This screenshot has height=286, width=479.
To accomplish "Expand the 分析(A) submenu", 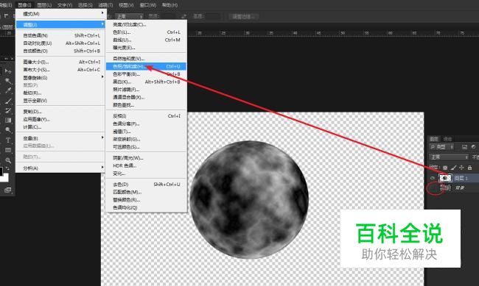I will (102, 168).
